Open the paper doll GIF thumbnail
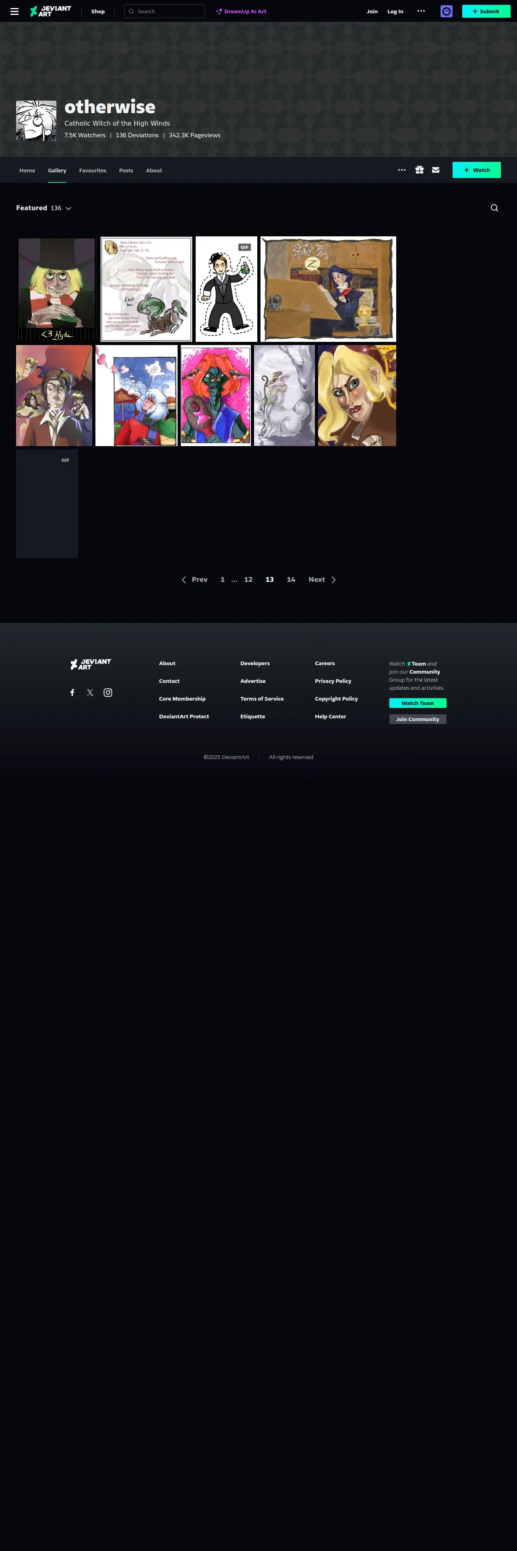Image resolution: width=517 pixels, height=1551 pixels. click(x=226, y=289)
